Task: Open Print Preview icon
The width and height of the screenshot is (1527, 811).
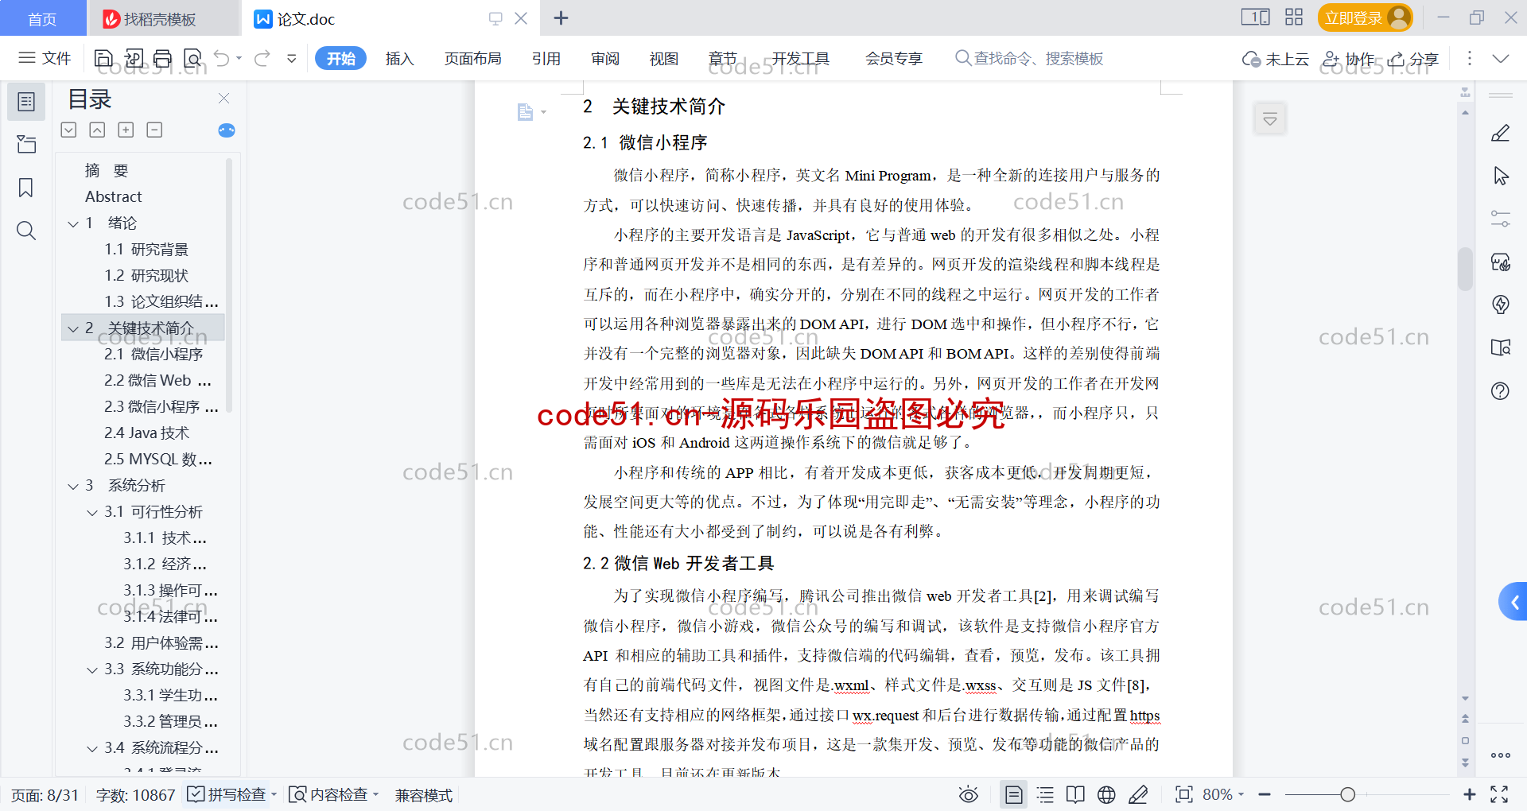Action: [x=192, y=58]
